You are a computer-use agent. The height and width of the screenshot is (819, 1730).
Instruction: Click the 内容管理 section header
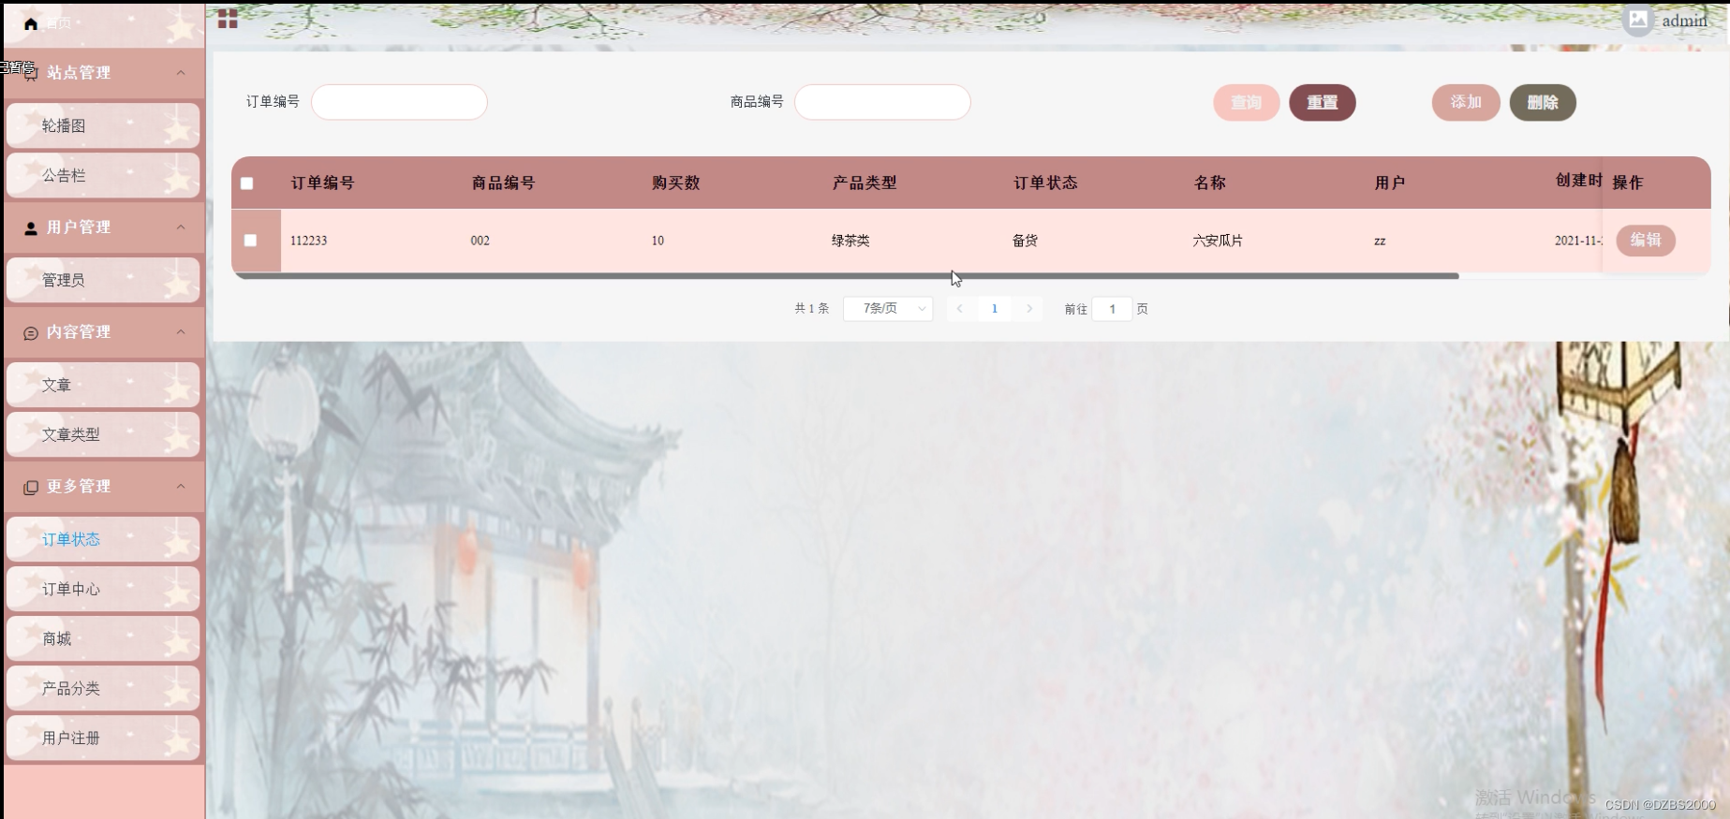click(103, 332)
